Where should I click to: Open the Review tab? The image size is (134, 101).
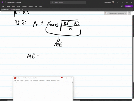pyautogui.click(x=30, y=6)
